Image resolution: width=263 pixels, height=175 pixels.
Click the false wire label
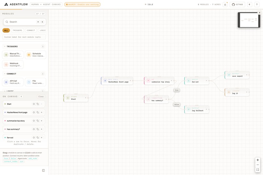[x=177, y=105]
